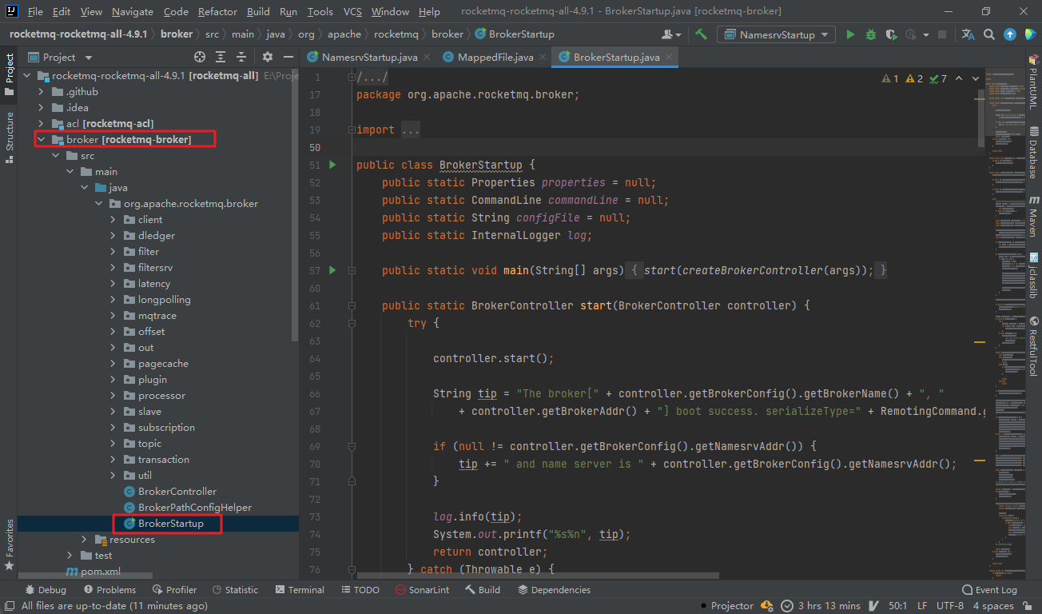The height and width of the screenshot is (614, 1042).
Task: Click run gutter icon beside BrokerStartup class
Action: [333, 165]
